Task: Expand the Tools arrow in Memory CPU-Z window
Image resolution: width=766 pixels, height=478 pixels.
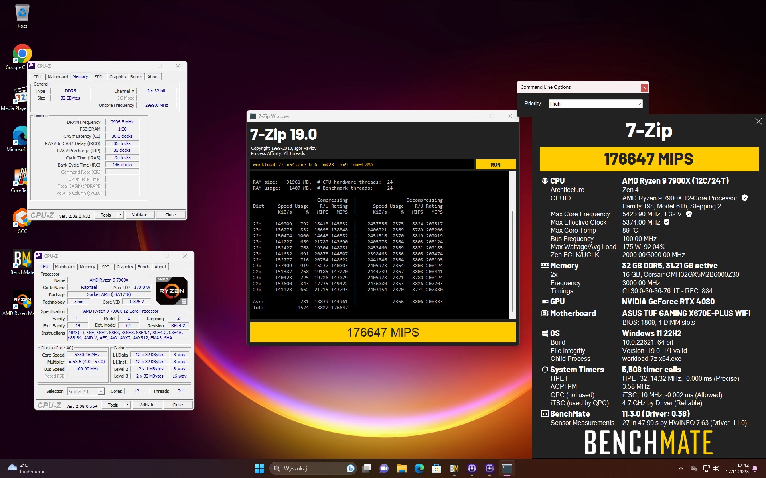Action: (x=120, y=215)
